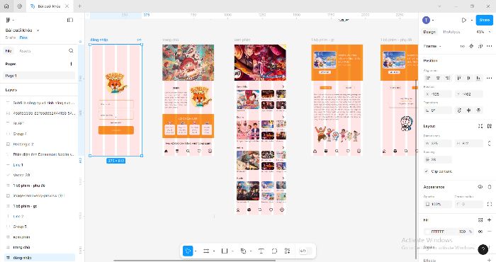Select the Rectangle 2 layer
The image size is (496, 262).
(39, 144)
